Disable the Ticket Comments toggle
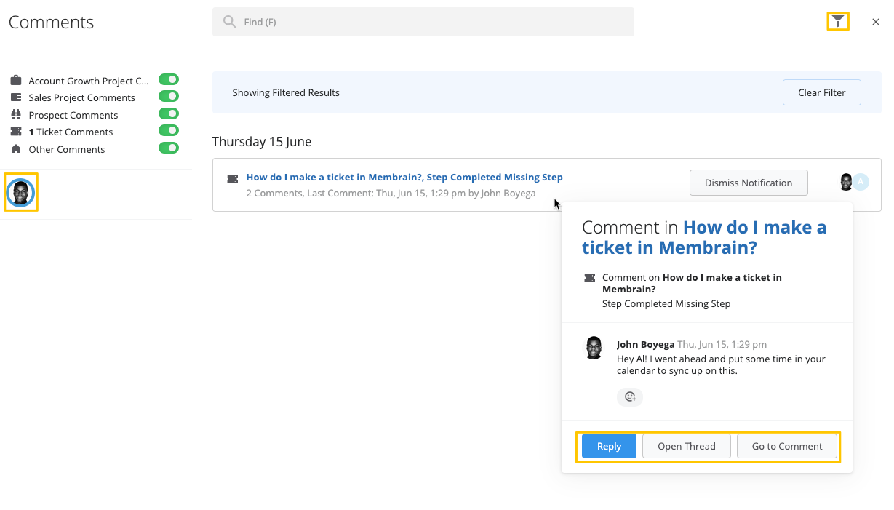Screen dimensions: 894x510 tap(169, 131)
